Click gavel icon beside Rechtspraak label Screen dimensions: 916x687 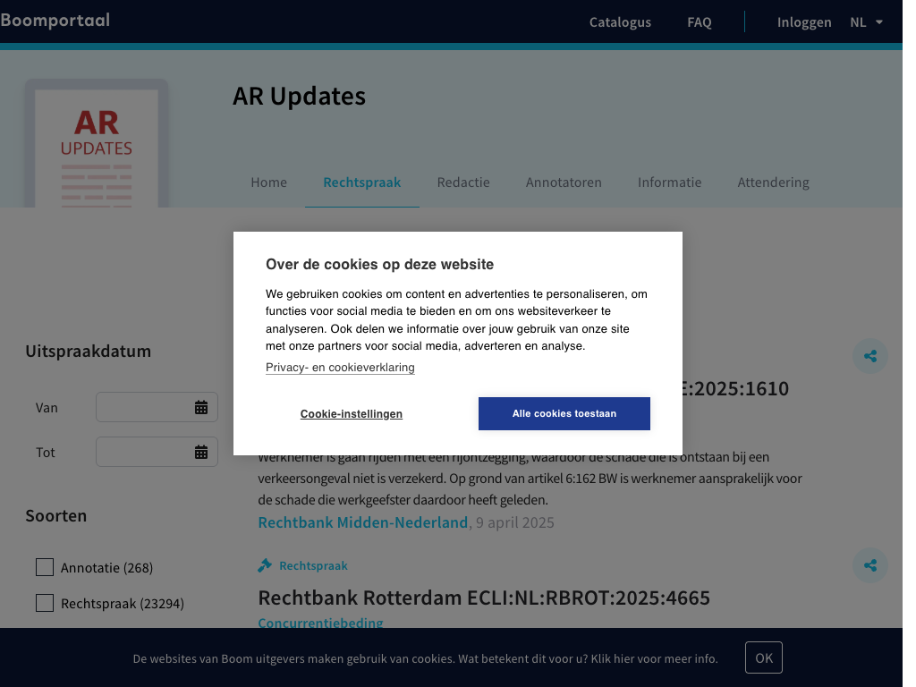(265, 565)
